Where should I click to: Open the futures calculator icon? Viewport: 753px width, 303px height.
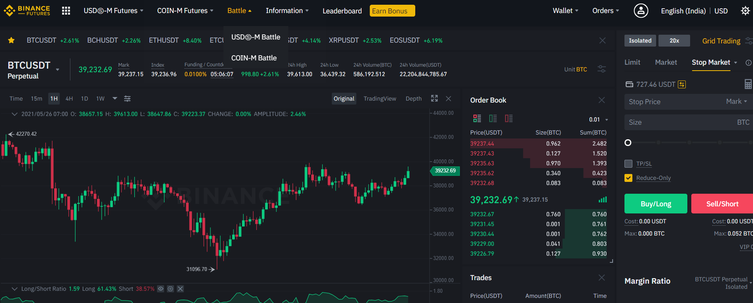(748, 84)
